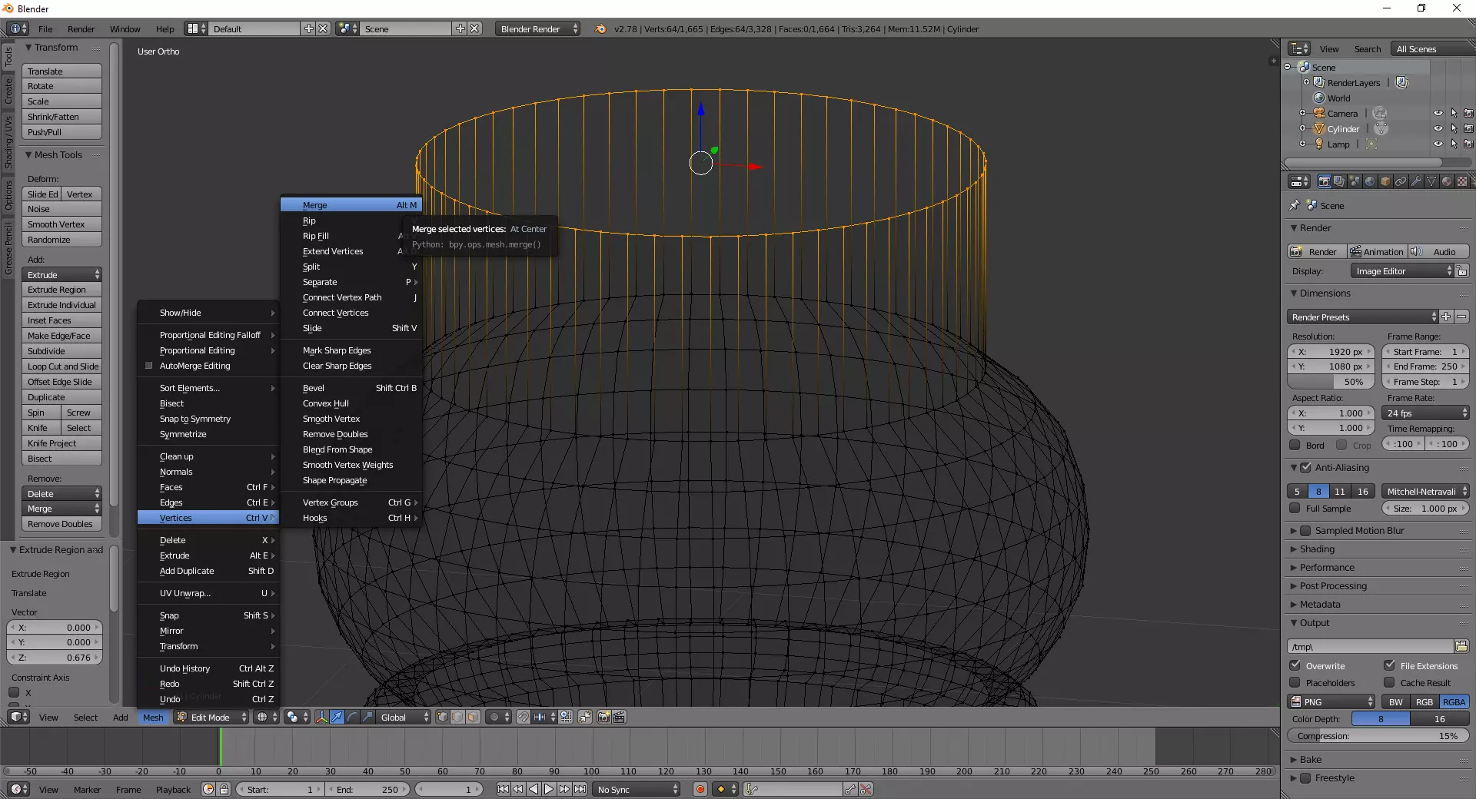Adjust the PNG Compression slider
The width and height of the screenshot is (1476, 799).
(1377, 735)
